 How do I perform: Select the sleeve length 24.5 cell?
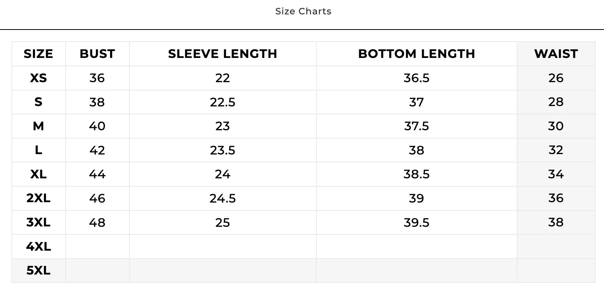[222, 198]
